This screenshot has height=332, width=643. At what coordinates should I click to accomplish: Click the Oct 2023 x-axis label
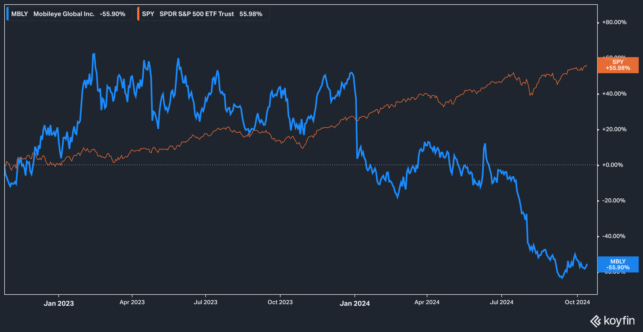click(280, 302)
